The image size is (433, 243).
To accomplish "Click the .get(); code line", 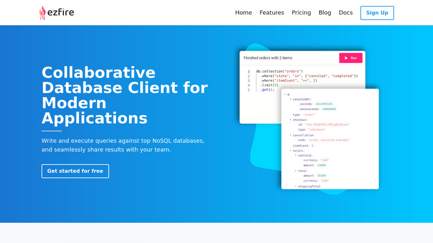I will pyautogui.click(x=267, y=90).
